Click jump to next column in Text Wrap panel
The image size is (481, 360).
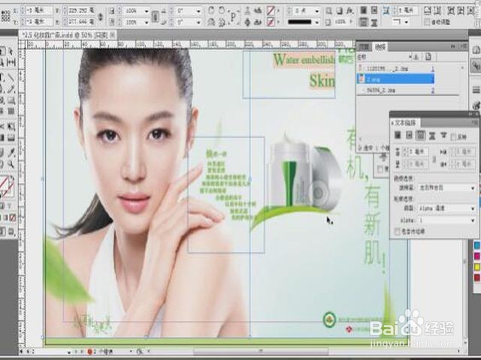(443, 135)
